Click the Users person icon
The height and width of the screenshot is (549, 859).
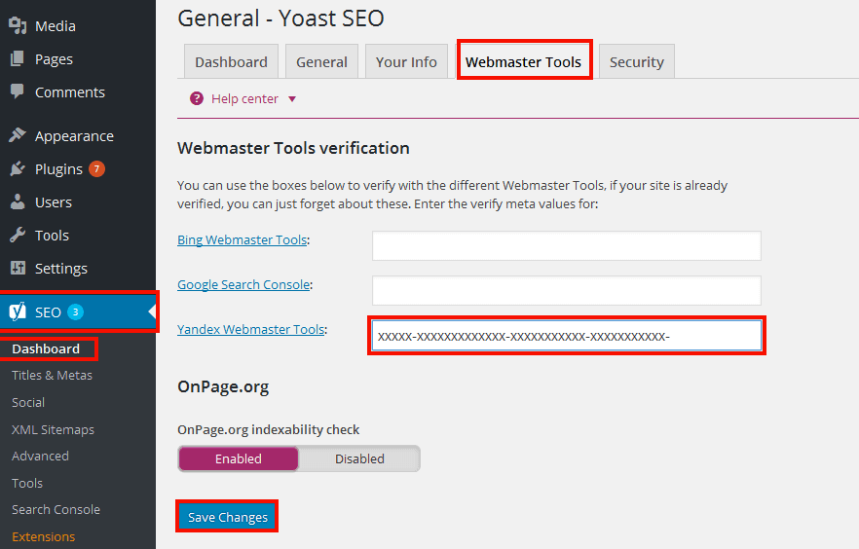click(x=18, y=201)
